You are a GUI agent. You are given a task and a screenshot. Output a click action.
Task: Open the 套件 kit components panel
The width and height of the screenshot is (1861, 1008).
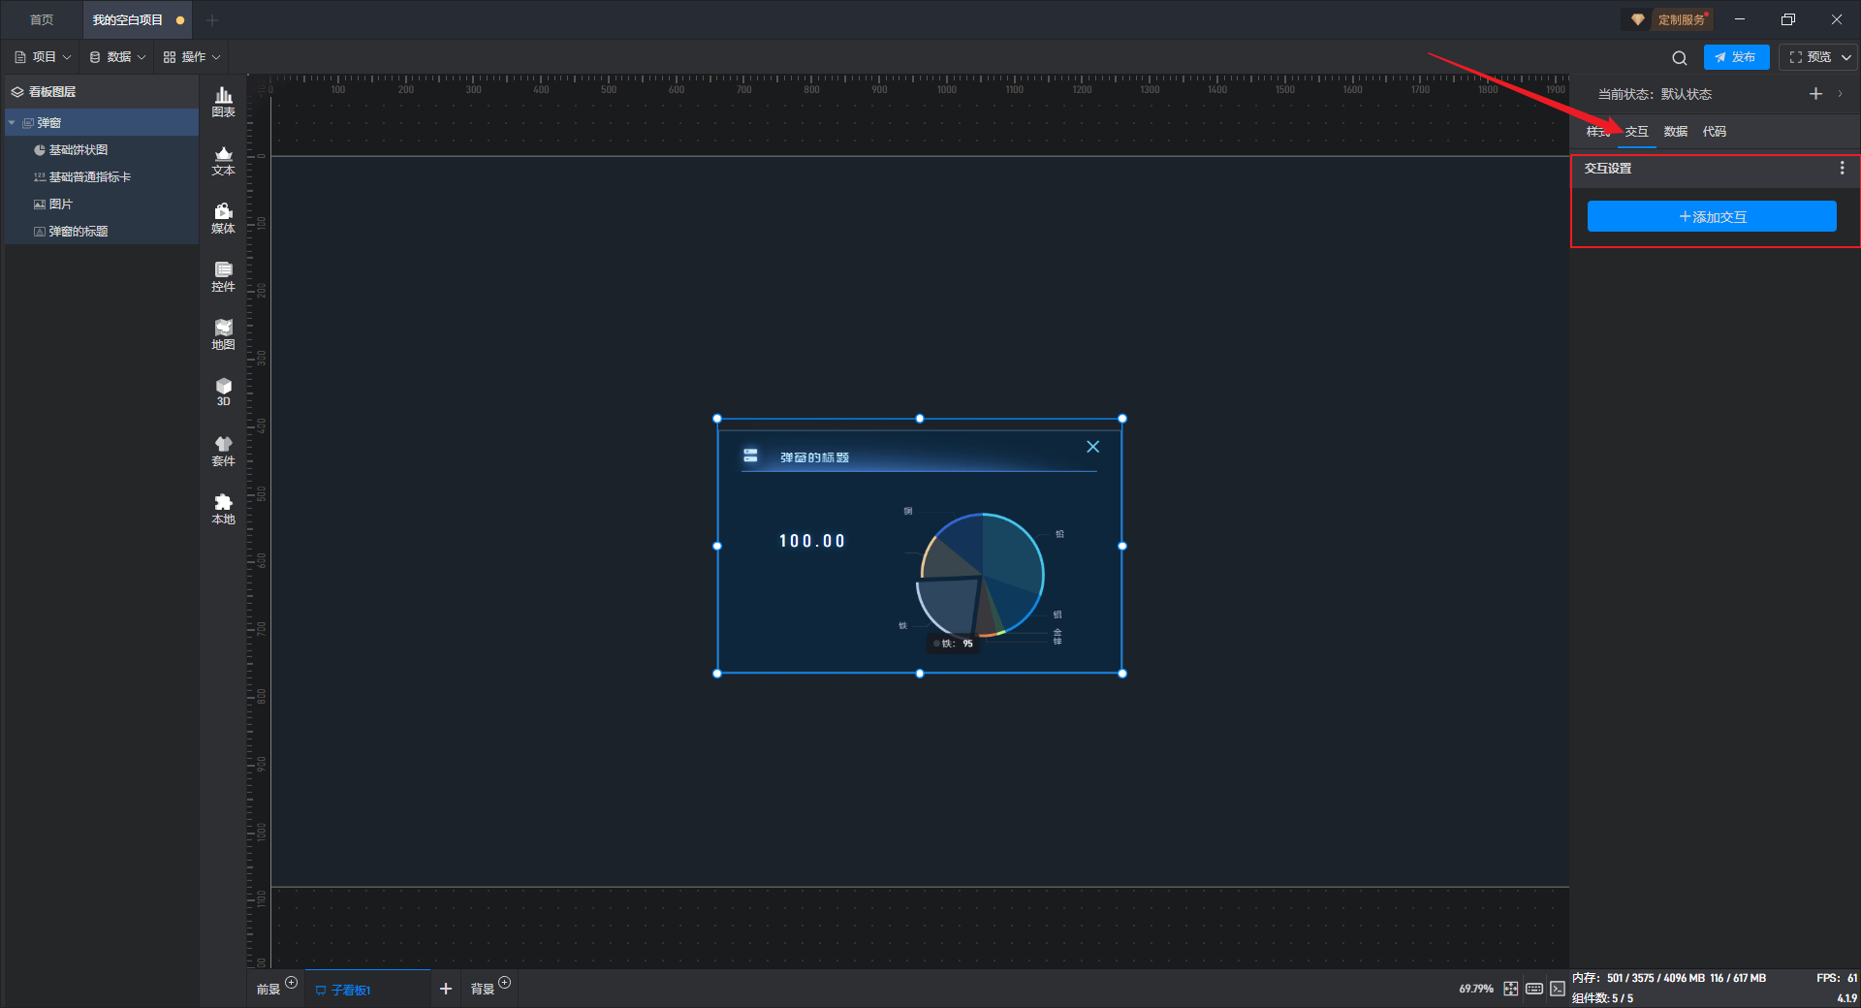[x=223, y=451]
